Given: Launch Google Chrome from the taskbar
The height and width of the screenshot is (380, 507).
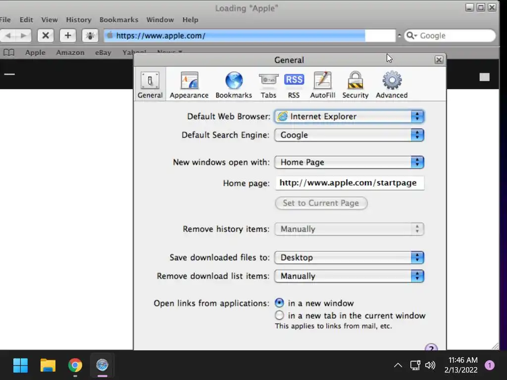Looking at the screenshot, I should [x=75, y=365].
